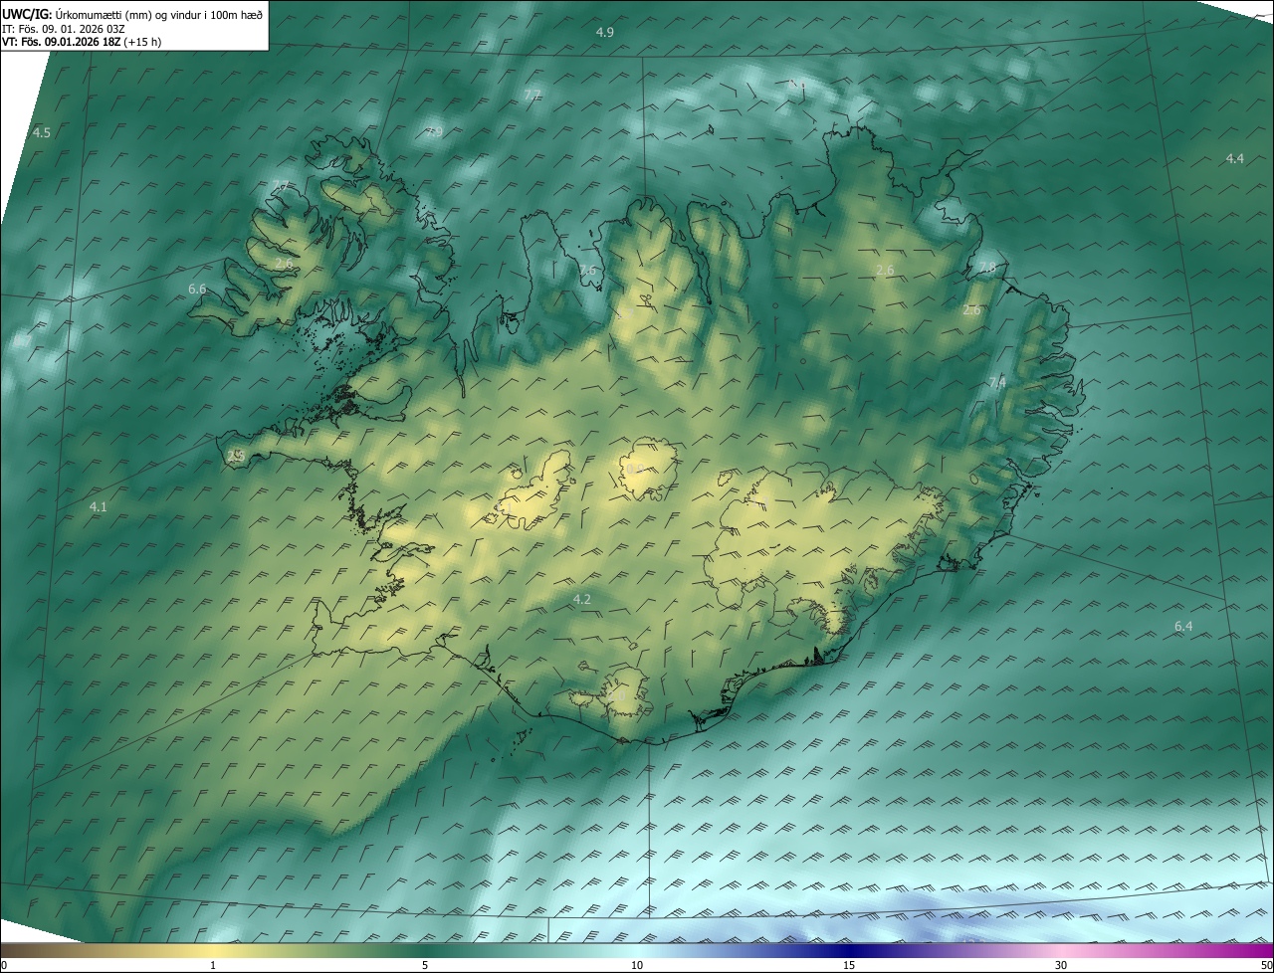Click the 7.4 value in the eastern fjords
Viewport: 1274px width, 973px height.
(x=997, y=383)
